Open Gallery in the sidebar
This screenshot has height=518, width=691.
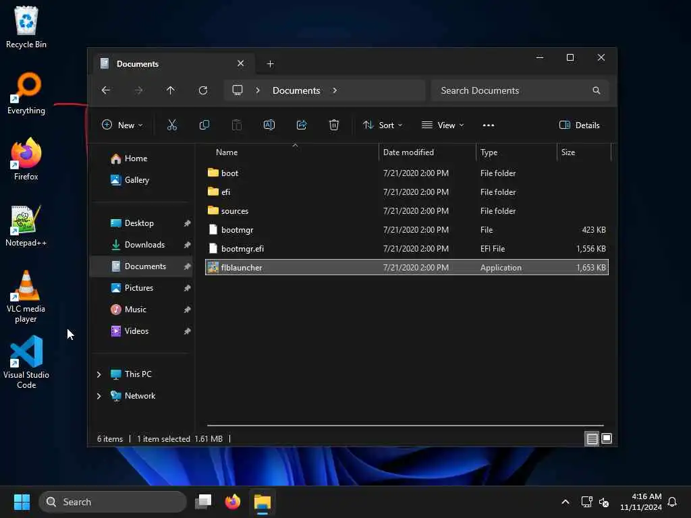[x=141, y=180]
